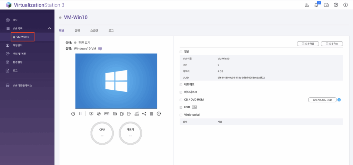
Task: Click the clone VM icon
Action: tap(122, 114)
